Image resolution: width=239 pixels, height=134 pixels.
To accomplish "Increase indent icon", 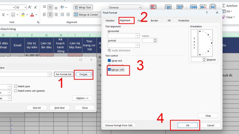I will (x=68, y=15).
